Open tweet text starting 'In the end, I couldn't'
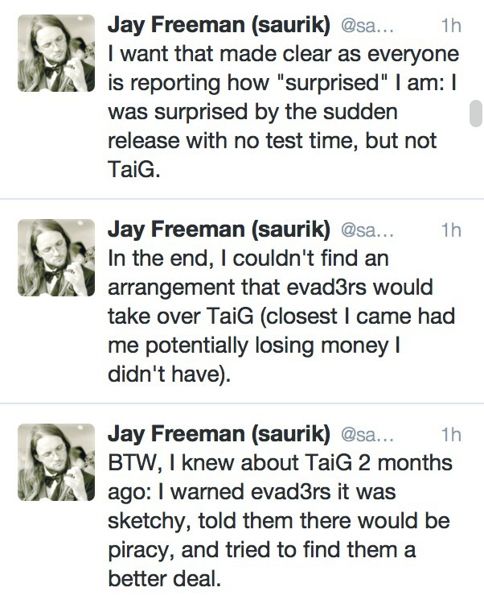Viewport: 484px width, 604px height. point(281,316)
